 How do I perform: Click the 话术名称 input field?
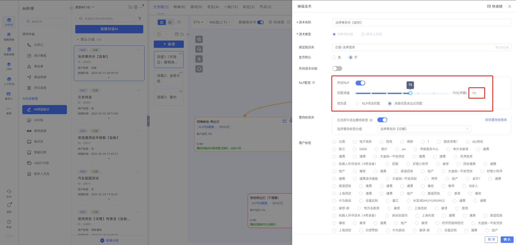(x=422, y=23)
